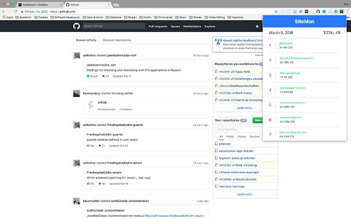Bookmark this page with star icon
351x219 pixels.
pyautogui.click(x=276, y=11)
